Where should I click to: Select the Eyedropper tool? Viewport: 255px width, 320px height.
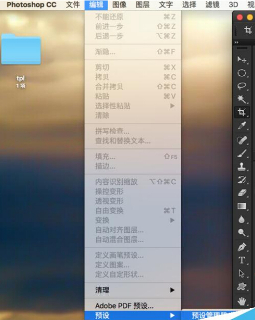click(242, 125)
